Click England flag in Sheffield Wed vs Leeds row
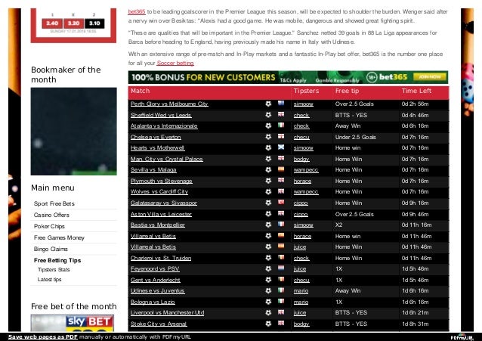The height and width of the screenshot is (341, 482). (x=281, y=114)
